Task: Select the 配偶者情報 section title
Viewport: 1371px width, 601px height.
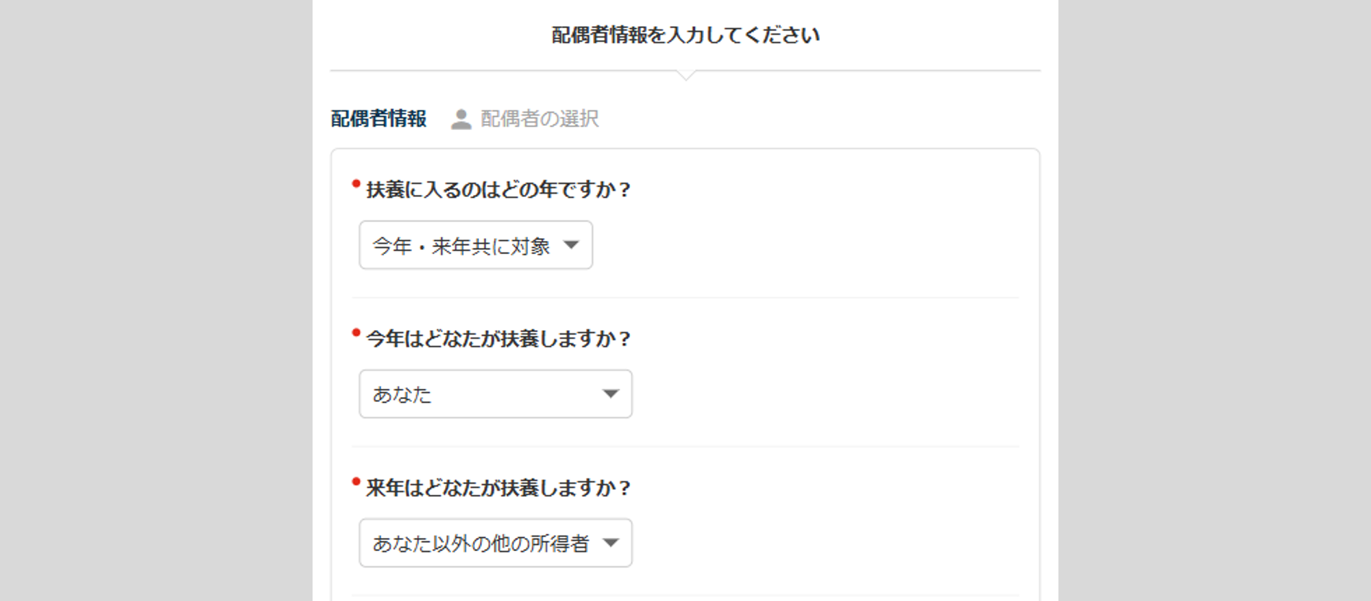Action: click(x=378, y=119)
